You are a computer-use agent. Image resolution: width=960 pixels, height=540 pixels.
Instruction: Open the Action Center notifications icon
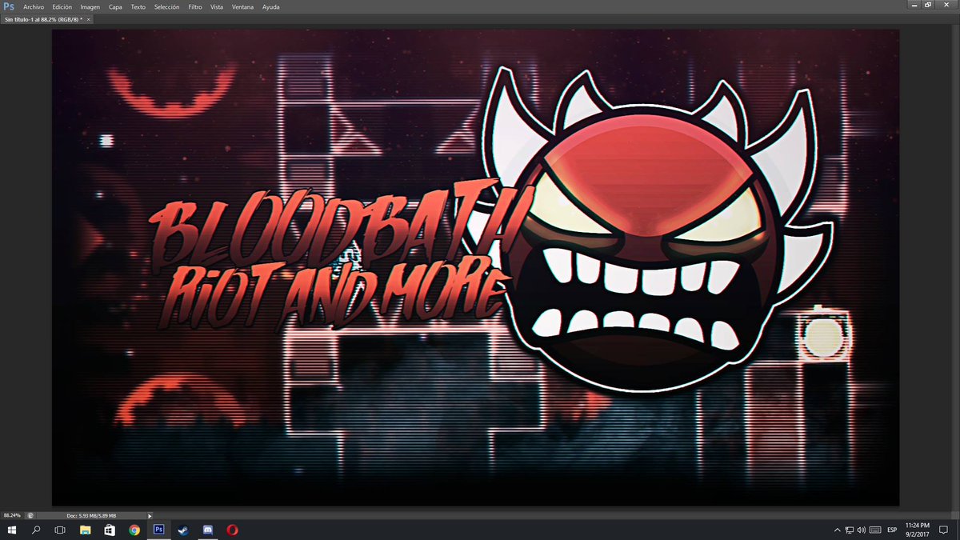(x=944, y=530)
